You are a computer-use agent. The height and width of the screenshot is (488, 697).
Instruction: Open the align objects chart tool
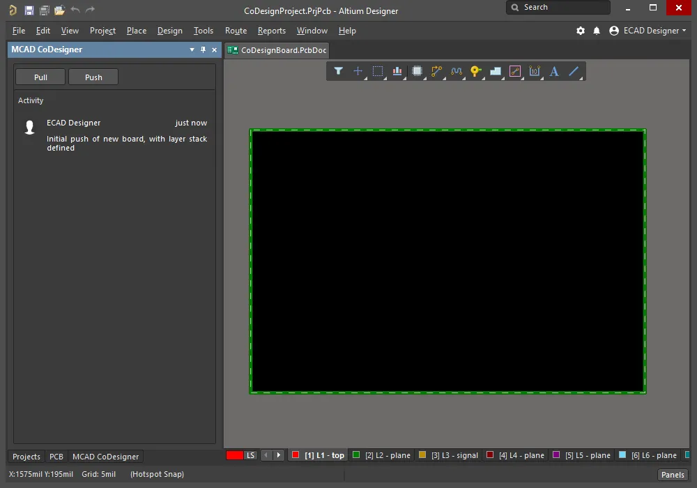(397, 71)
